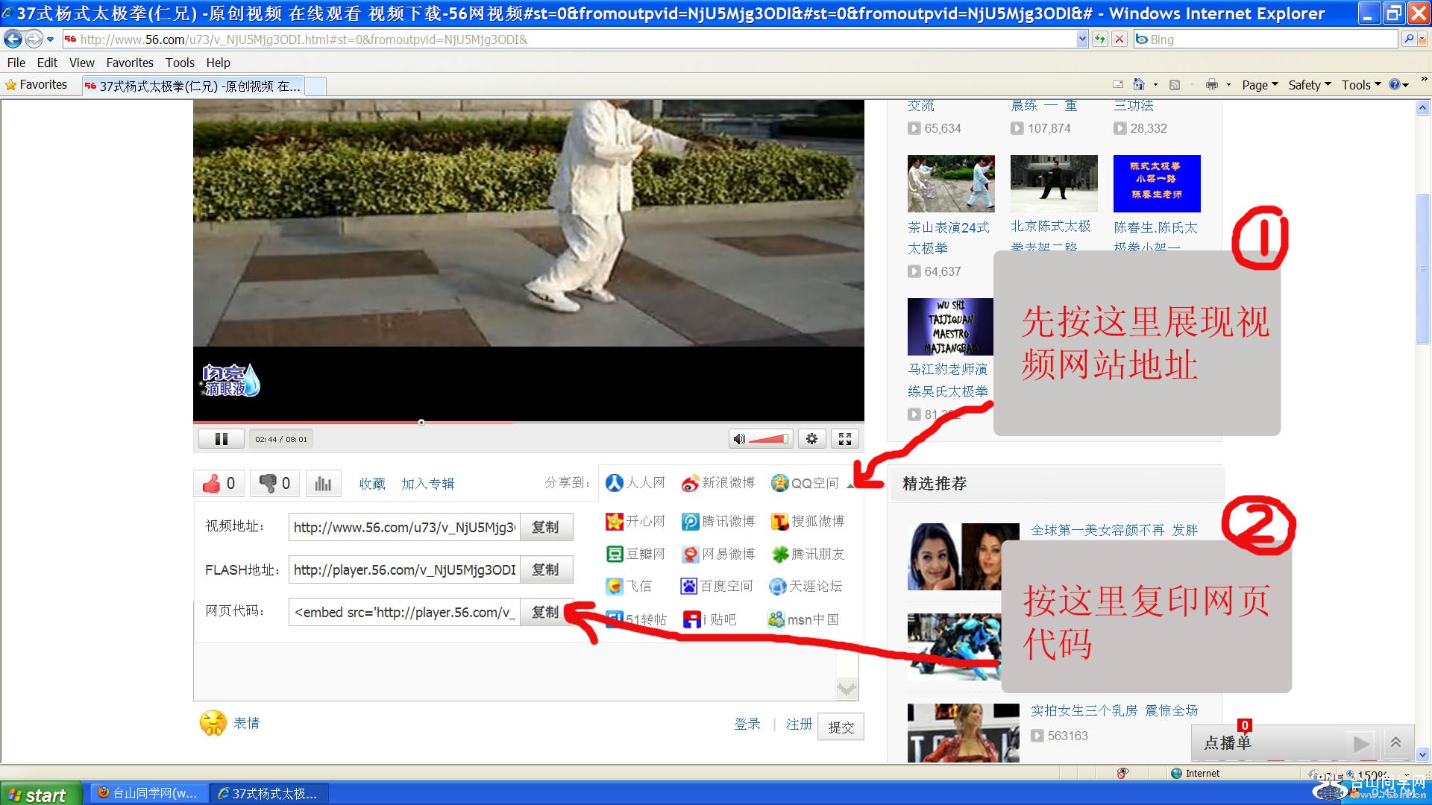The height and width of the screenshot is (805, 1432).
Task: Click the browser Forward button
Action: tap(34, 40)
